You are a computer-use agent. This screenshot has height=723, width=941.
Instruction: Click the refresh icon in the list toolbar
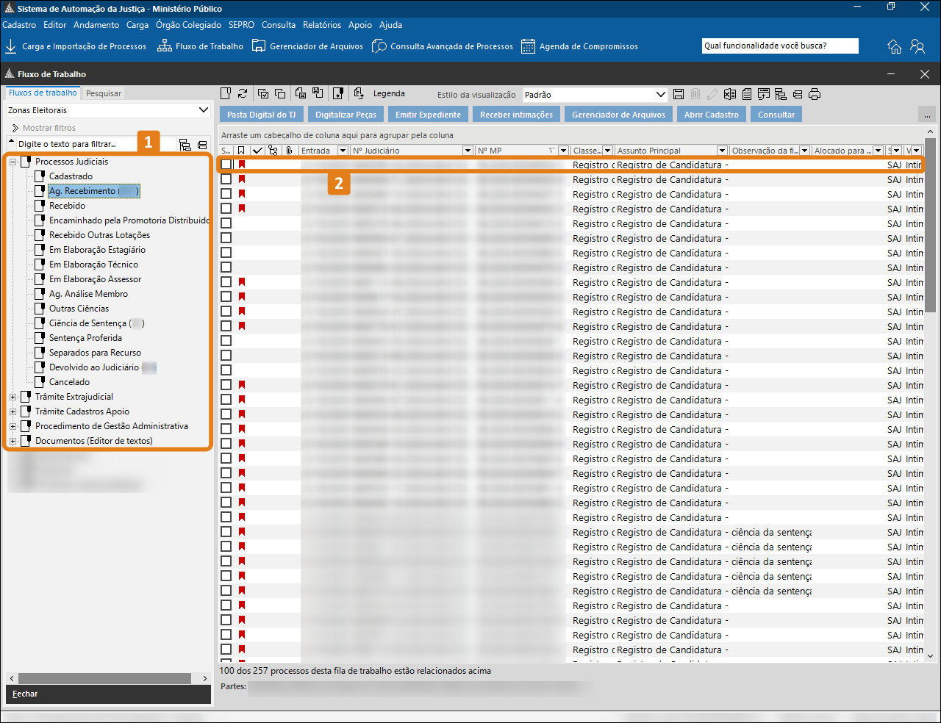[x=243, y=94]
